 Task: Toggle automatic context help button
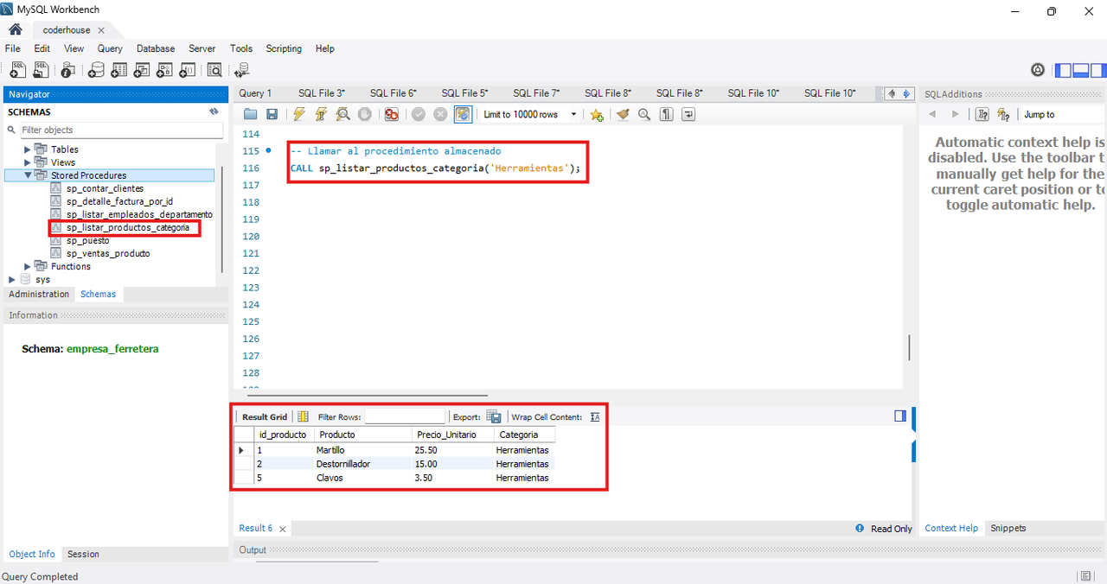pos(982,114)
